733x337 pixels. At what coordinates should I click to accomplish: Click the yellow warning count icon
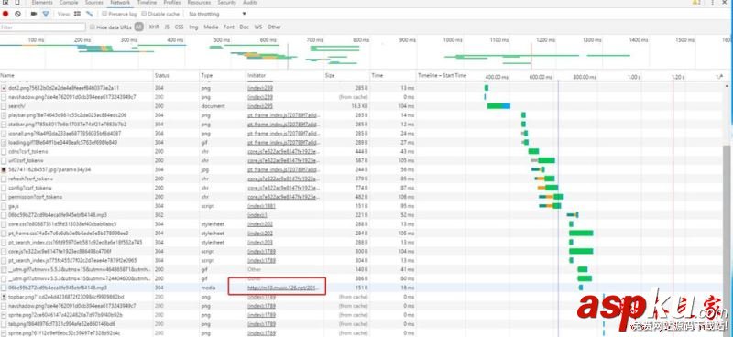[696, 3]
